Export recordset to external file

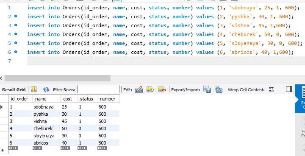[207, 89]
